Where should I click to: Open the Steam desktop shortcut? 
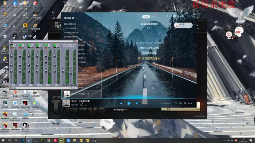point(25,37)
